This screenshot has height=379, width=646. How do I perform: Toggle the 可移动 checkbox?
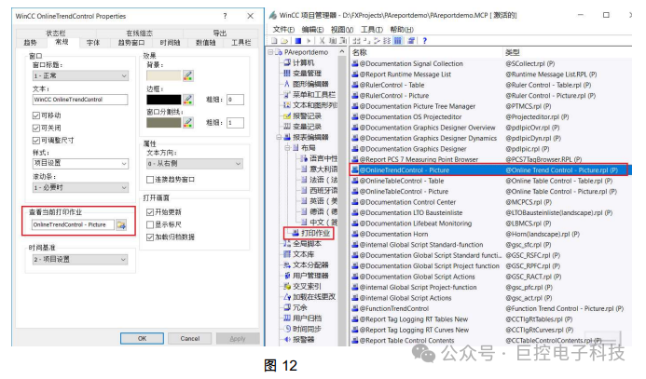pyautogui.click(x=35, y=115)
